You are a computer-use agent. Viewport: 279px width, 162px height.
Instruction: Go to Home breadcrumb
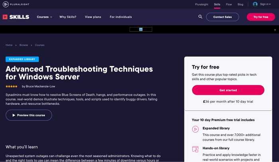[9, 45]
